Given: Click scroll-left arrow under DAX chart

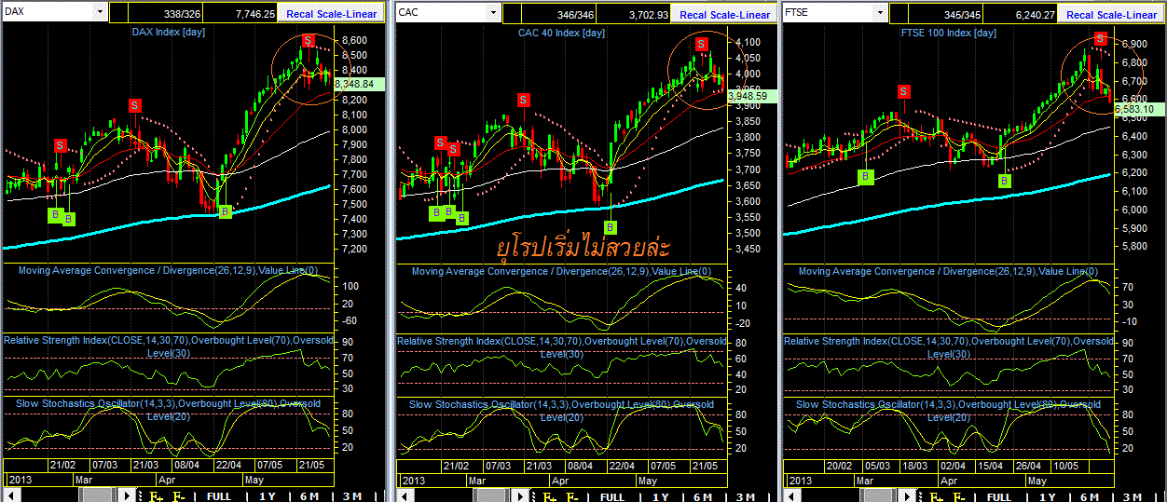Looking at the screenshot, I should 11,496.
